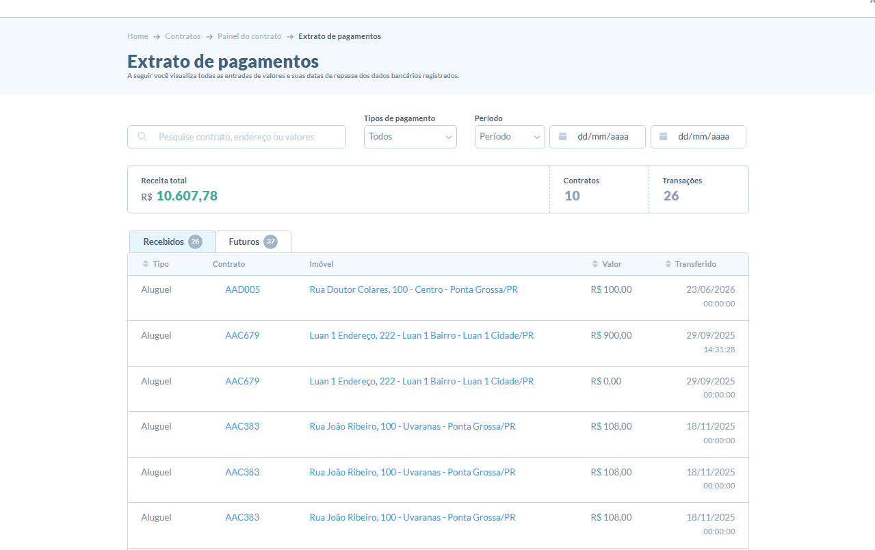Sort table by Transferido column arrows
This screenshot has width=875, height=550.
668,264
